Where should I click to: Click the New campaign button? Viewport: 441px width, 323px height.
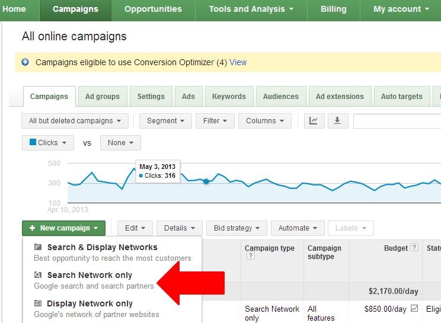[x=63, y=228]
